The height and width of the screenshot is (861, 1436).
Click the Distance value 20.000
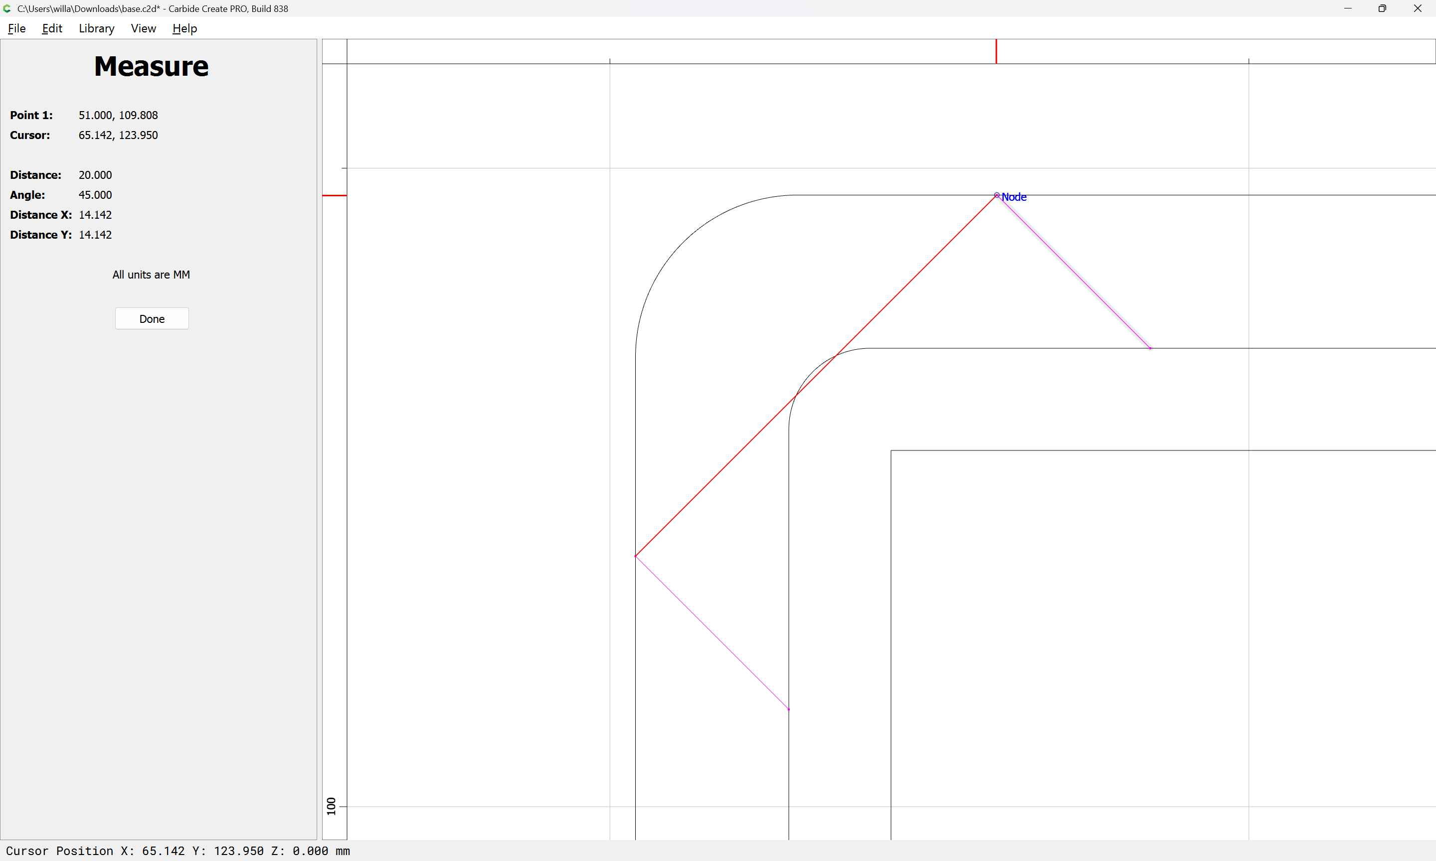pos(95,174)
